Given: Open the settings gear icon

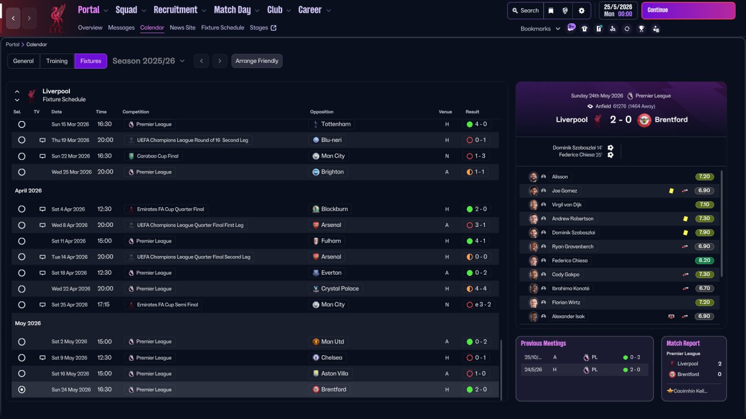Looking at the screenshot, I should (581, 10).
